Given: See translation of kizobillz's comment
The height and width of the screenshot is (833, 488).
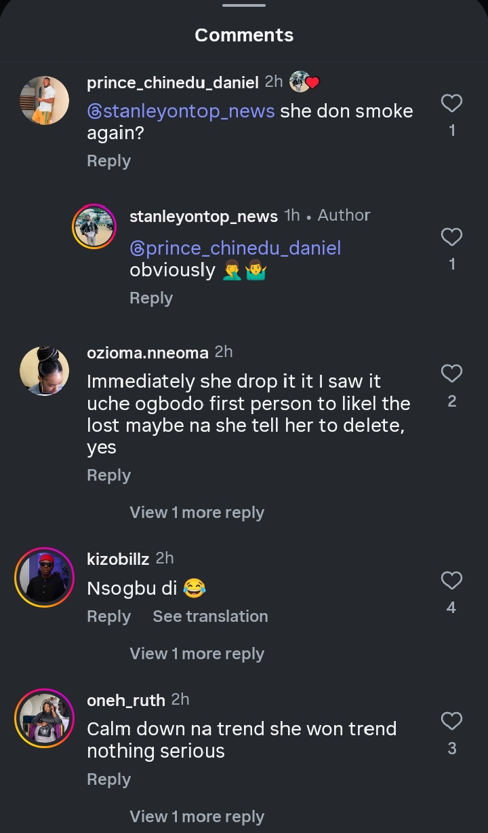Looking at the screenshot, I should 210,616.
